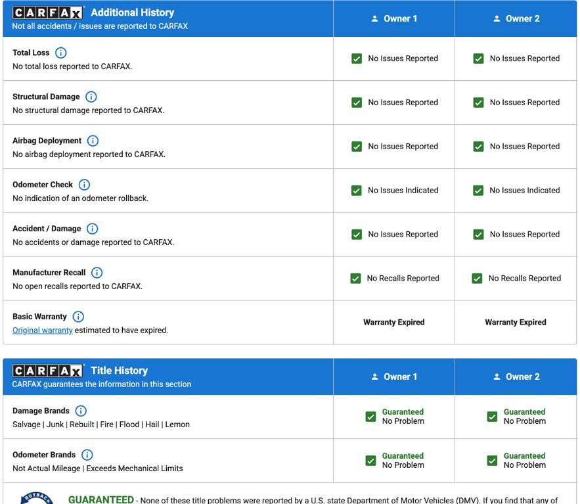Show info for Odometer Check
Viewport: 580px width, 504px height.
pyautogui.click(x=84, y=185)
